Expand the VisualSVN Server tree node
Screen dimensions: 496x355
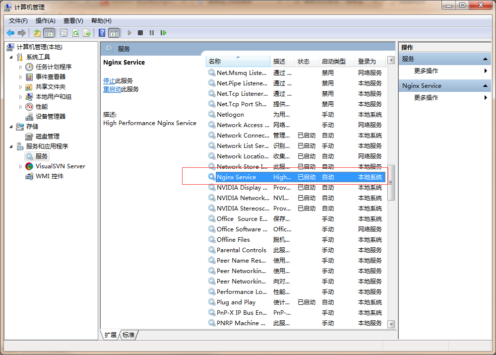(20, 166)
